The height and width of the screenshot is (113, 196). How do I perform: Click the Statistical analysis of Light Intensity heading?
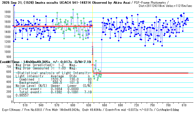pyautogui.click(x=53, y=73)
